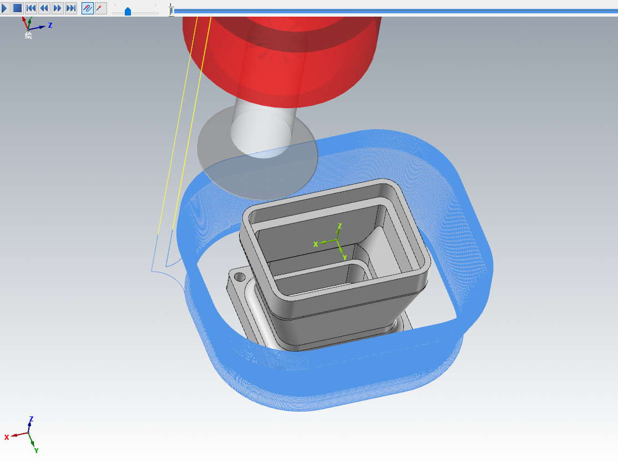The image size is (618, 463).
Task: Click the playback speed slider thumb
Action: pyautogui.click(x=128, y=11)
